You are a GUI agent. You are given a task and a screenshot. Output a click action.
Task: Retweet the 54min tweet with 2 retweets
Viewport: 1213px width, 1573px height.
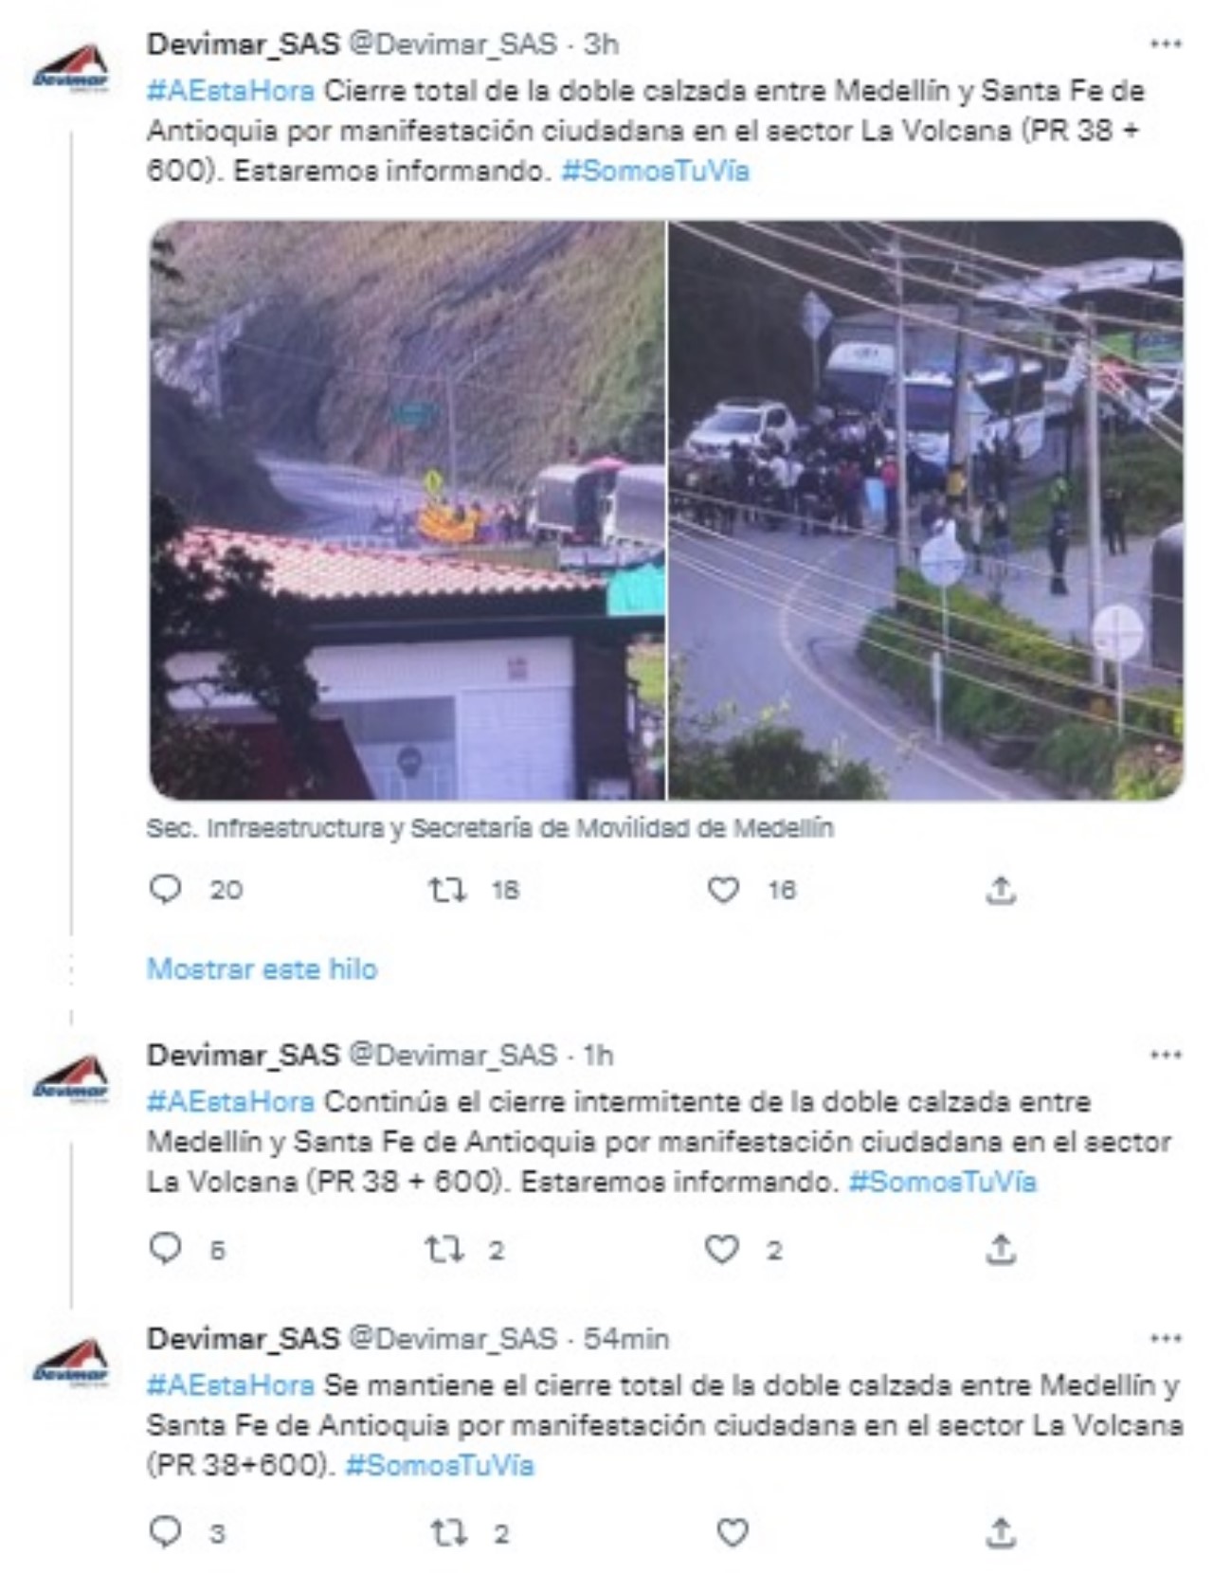click(448, 1532)
